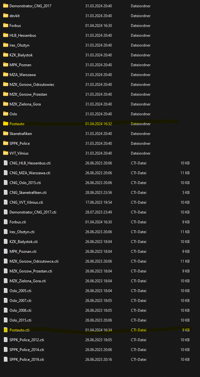Click the Postauto folder icon
The height and width of the screenshot is (377, 200).
coord(5,124)
